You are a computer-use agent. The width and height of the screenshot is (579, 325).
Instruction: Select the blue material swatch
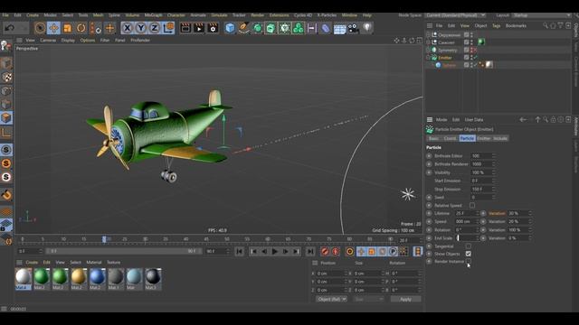click(x=97, y=279)
